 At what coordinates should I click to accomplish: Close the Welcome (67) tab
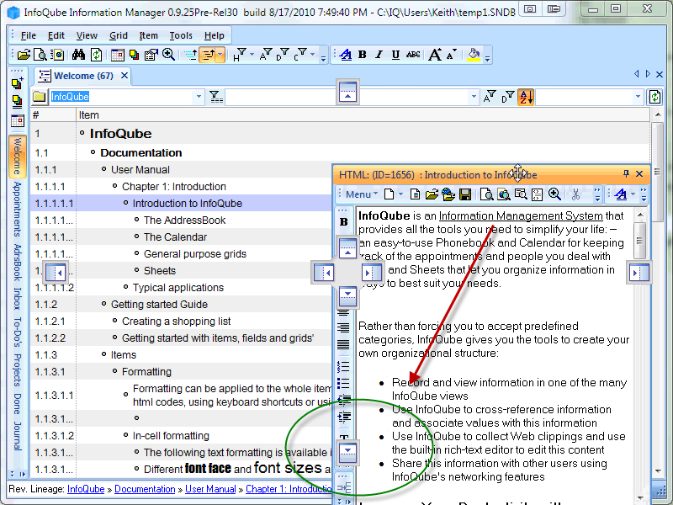click(x=125, y=76)
